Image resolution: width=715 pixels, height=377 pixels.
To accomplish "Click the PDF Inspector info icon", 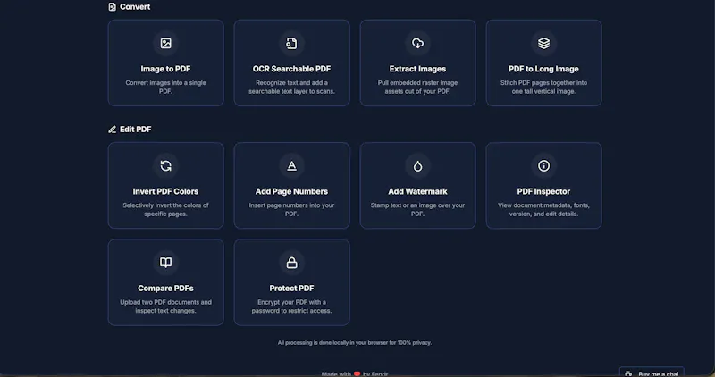I will (x=543, y=166).
